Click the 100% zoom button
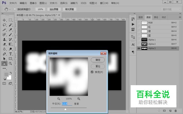 click(40, 9)
